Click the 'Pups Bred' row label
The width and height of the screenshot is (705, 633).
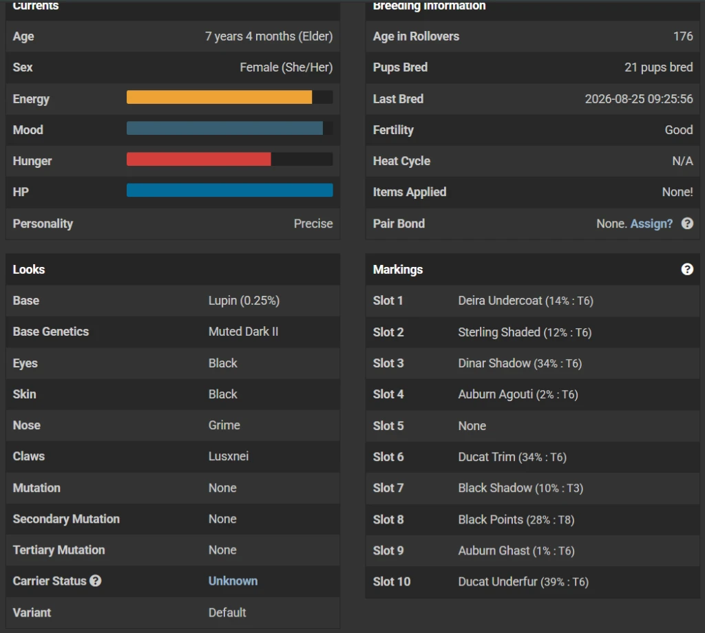(400, 67)
